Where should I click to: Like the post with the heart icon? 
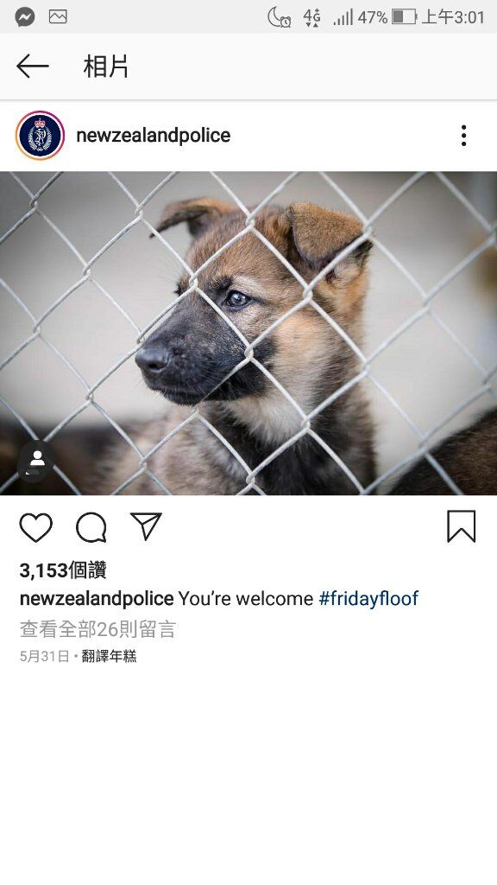(x=36, y=528)
